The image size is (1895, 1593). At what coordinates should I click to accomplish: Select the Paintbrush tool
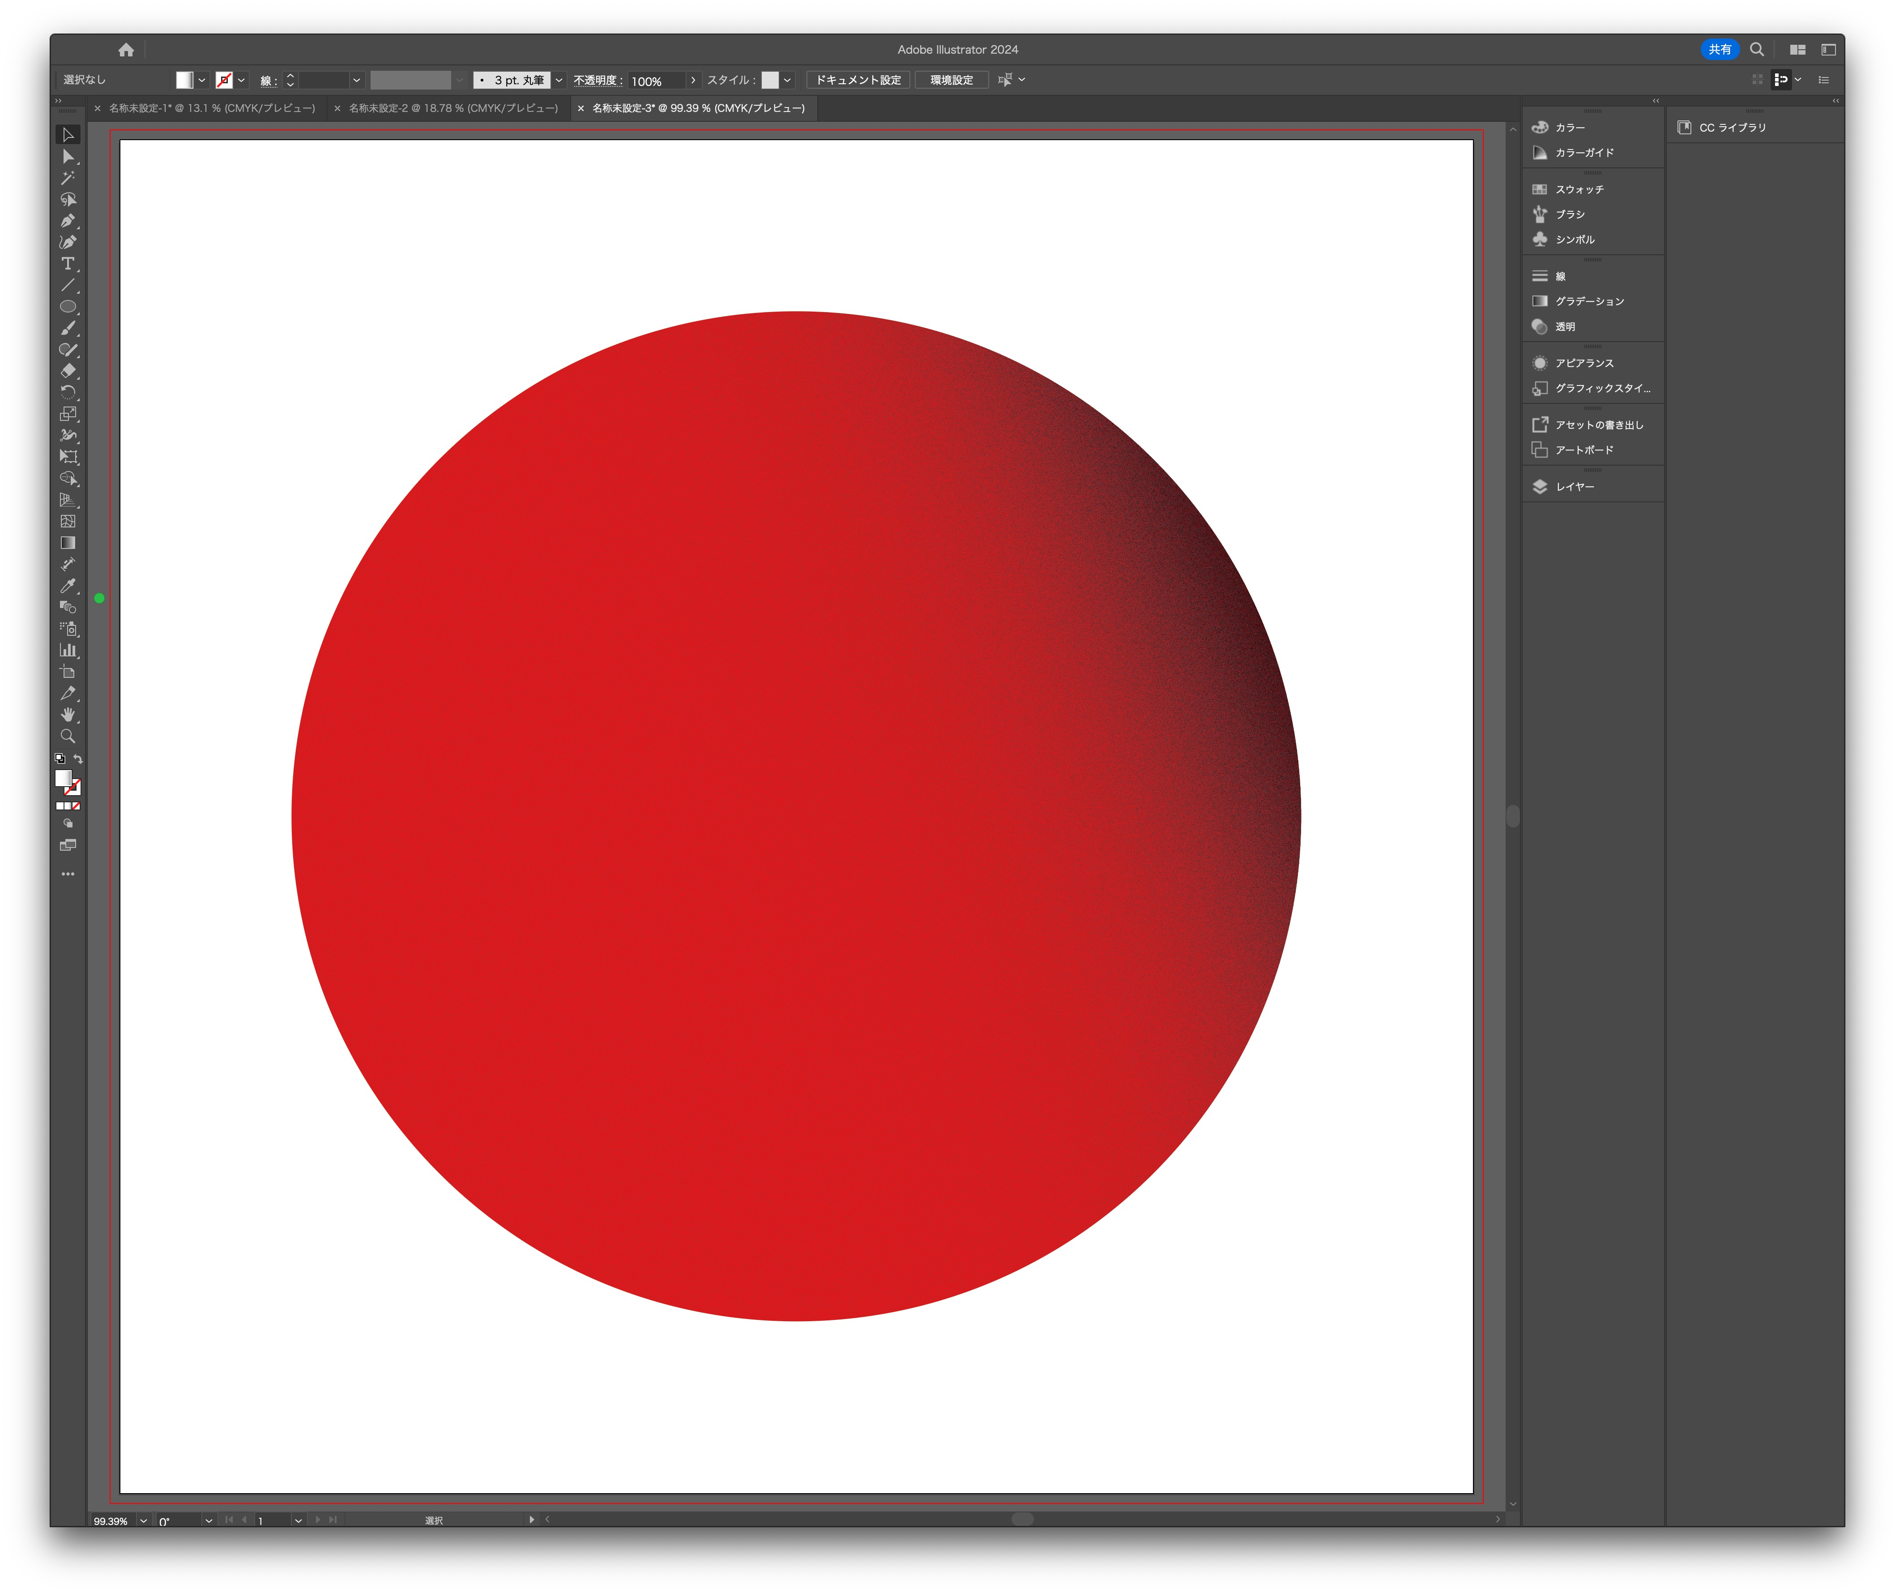pyautogui.click(x=68, y=328)
